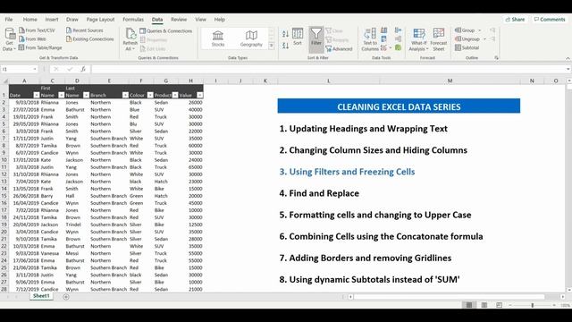
Task: Click the Select All corner triangle
Action: pyautogui.click(x=5, y=81)
